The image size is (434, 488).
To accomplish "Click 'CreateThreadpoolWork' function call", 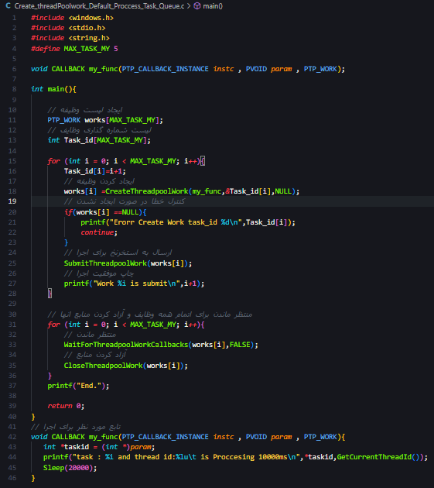I will point(147,191).
